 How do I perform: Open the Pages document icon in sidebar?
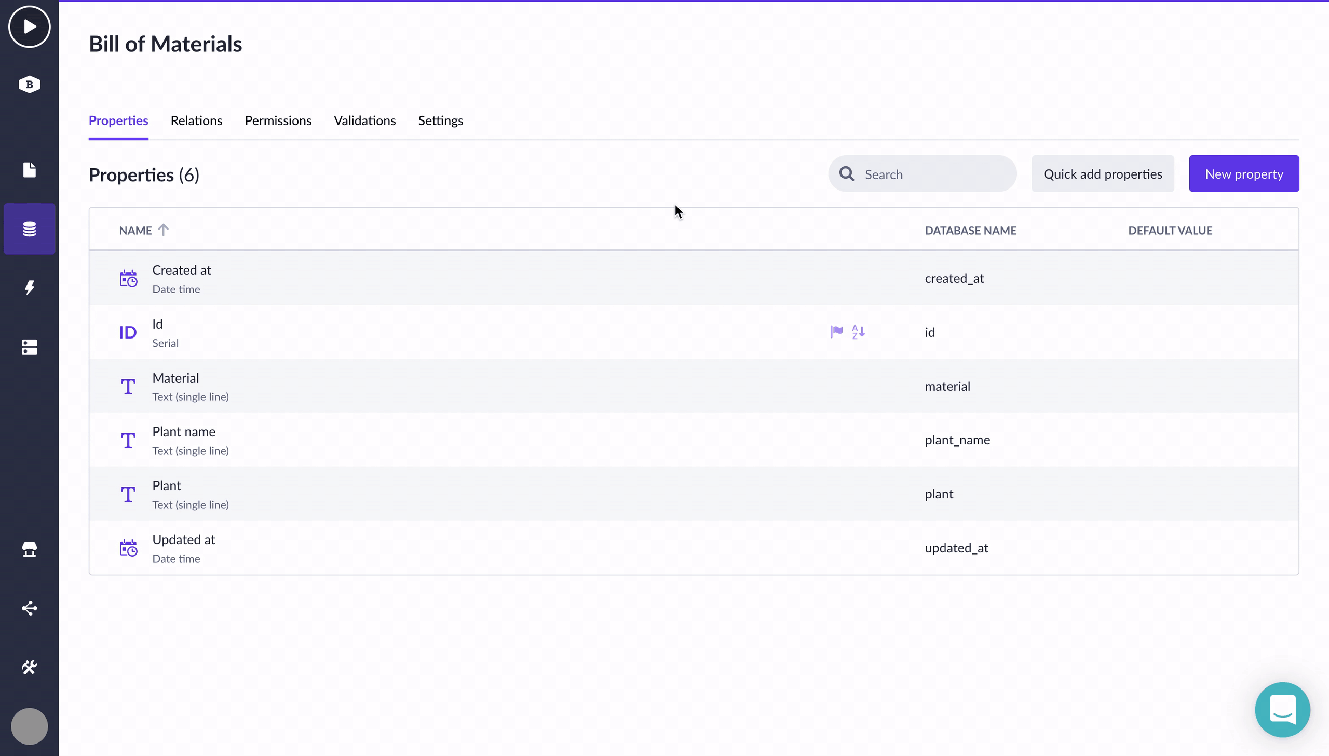click(x=30, y=170)
